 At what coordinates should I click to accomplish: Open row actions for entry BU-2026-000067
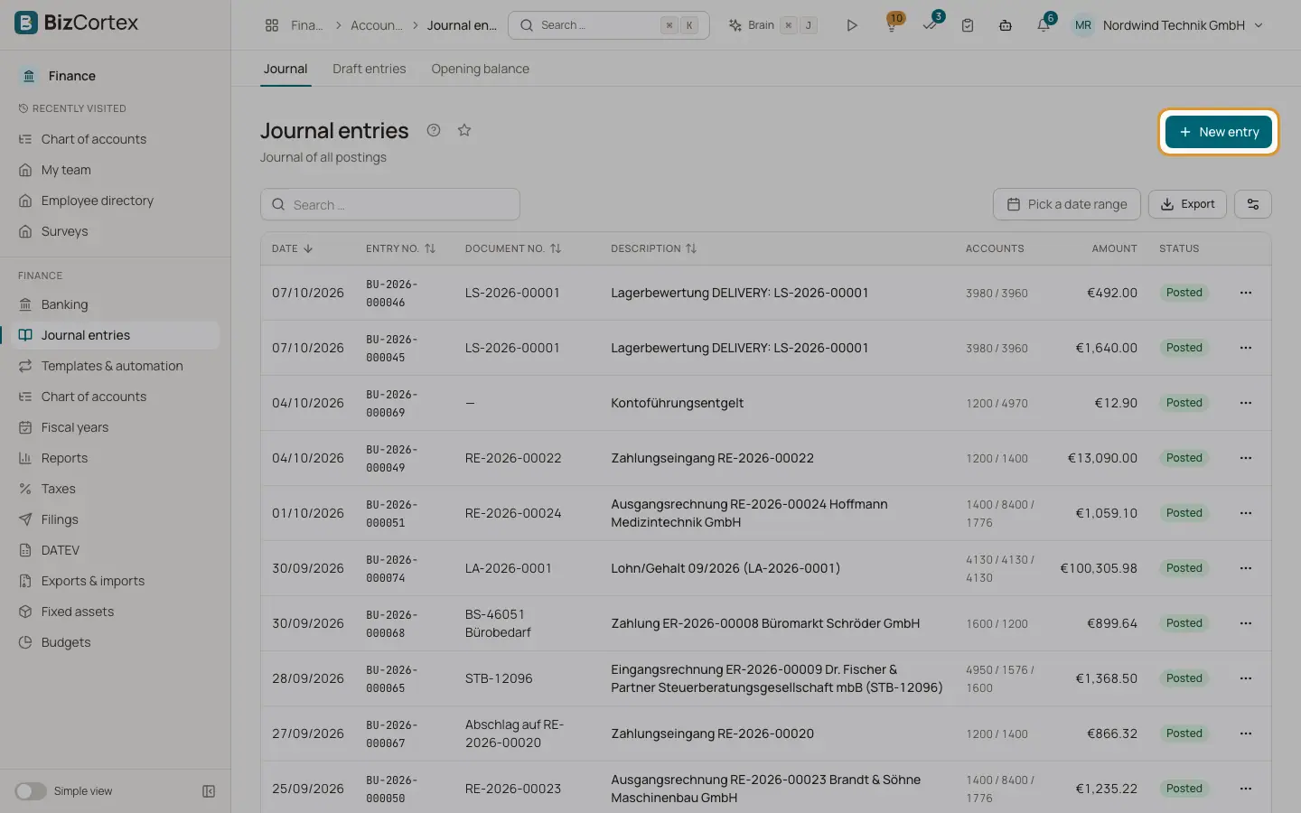1246,734
